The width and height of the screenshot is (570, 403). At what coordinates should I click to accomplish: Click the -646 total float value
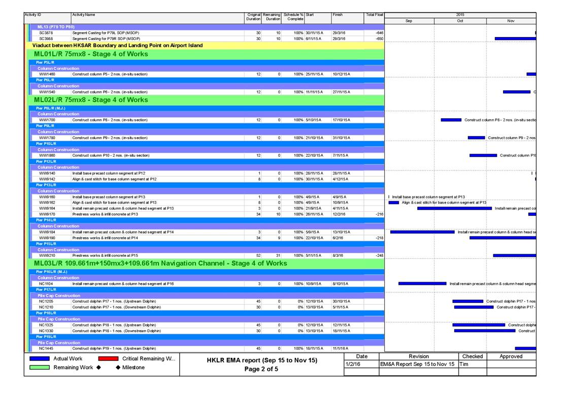point(380,32)
